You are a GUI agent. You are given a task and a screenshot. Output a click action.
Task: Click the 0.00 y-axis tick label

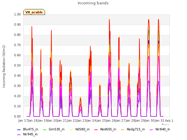coord(18,117)
